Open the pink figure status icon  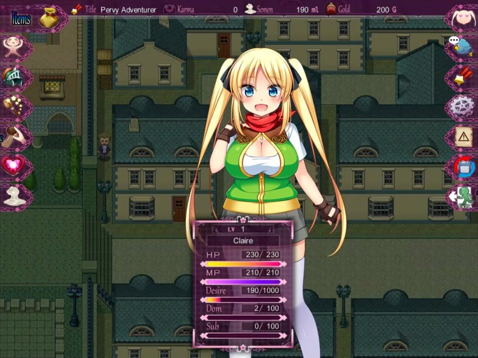(x=12, y=46)
